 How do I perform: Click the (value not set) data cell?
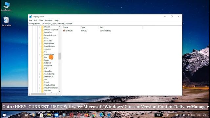coord(105,30)
